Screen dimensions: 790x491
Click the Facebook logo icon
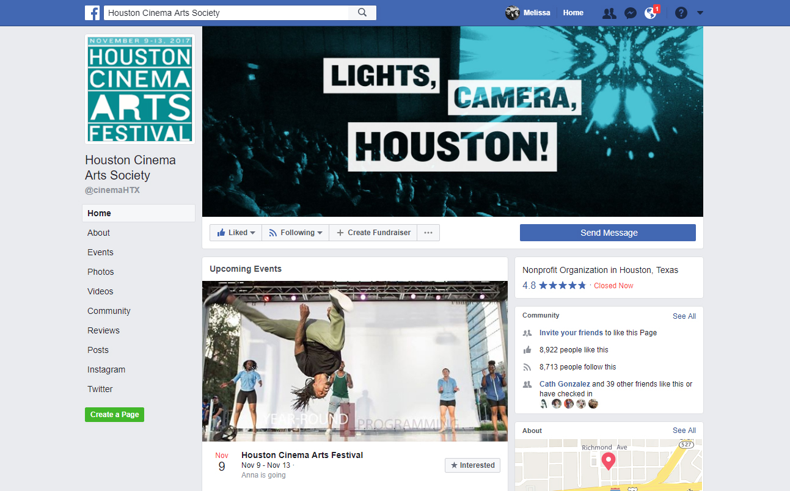pyautogui.click(x=92, y=13)
